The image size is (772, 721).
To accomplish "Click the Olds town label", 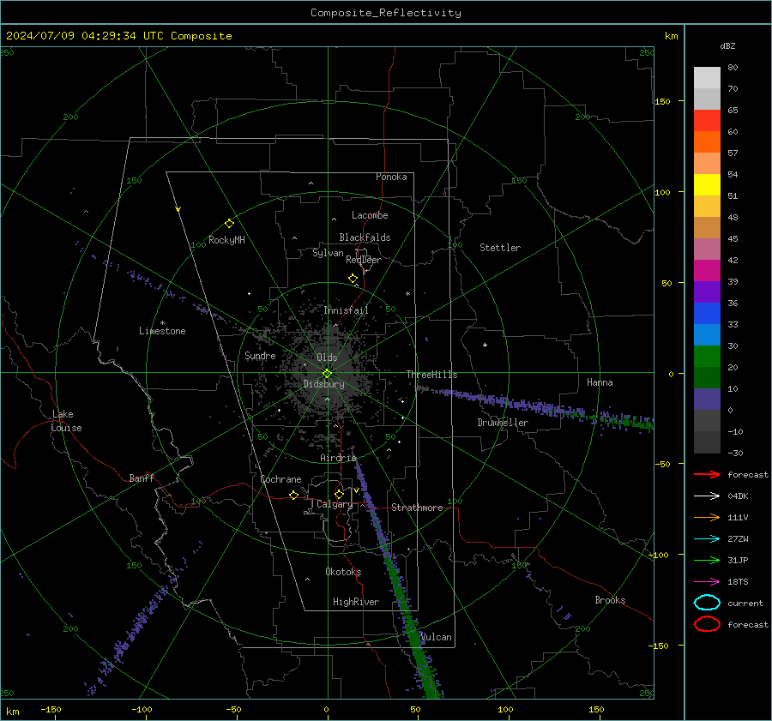I will [327, 357].
